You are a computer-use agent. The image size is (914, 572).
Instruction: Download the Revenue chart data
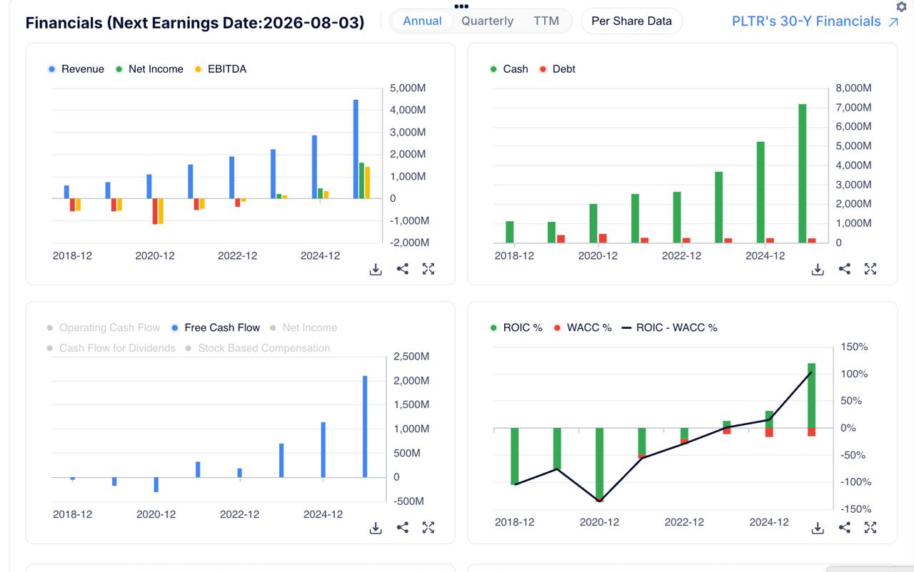[x=376, y=269]
